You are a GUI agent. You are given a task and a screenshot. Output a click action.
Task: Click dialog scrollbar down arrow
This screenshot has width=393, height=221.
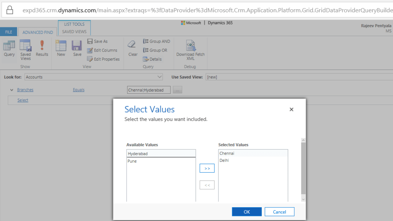click(303, 199)
